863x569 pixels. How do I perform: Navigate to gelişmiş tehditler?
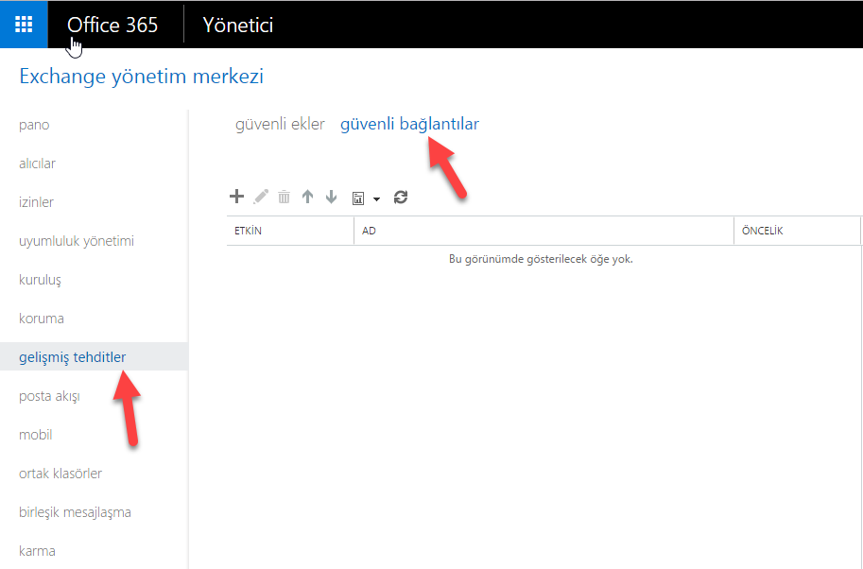(x=73, y=356)
